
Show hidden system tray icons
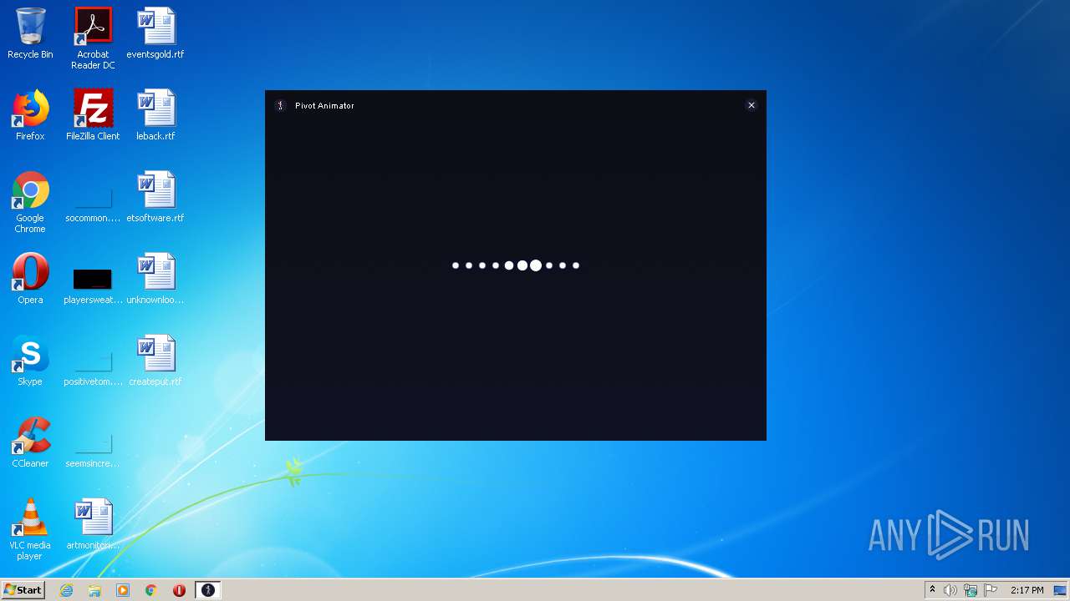point(932,590)
